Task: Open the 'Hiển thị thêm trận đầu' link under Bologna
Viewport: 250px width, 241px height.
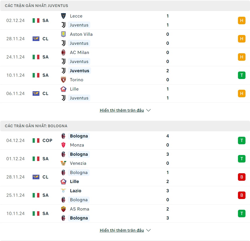Action: [x=122, y=230]
